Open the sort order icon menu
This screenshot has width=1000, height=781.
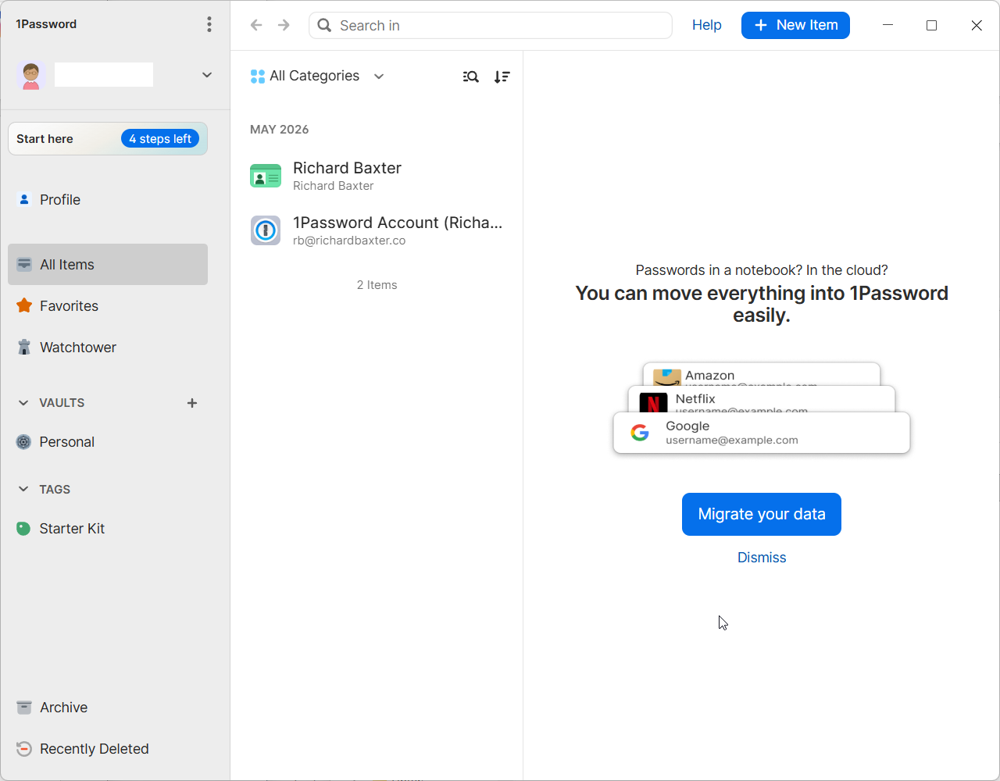pyautogui.click(x=502, y=77)
